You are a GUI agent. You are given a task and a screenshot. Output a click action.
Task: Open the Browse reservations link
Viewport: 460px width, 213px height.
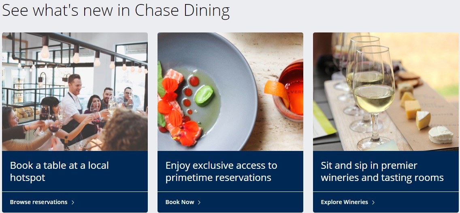point(39,202)
